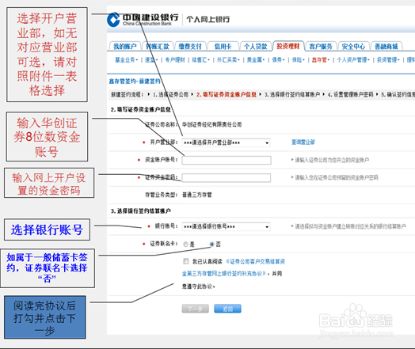Expand the 基金业务 submenu
Viewport: 415px width, 349px height.
coord(126,60)
